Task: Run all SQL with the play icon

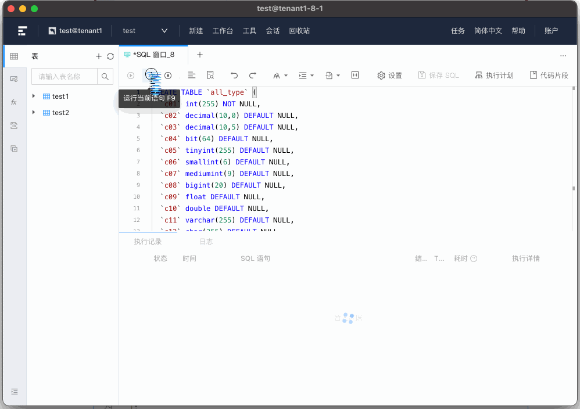Action: point(131,76)
